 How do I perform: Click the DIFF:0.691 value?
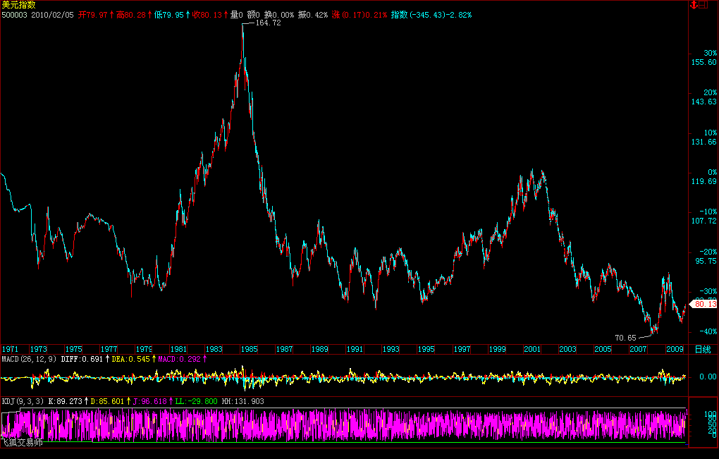(82, 359)
